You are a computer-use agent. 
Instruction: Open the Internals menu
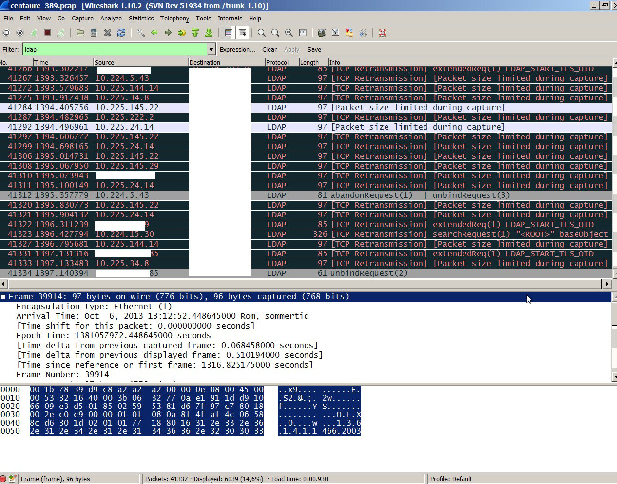(230, 19)
